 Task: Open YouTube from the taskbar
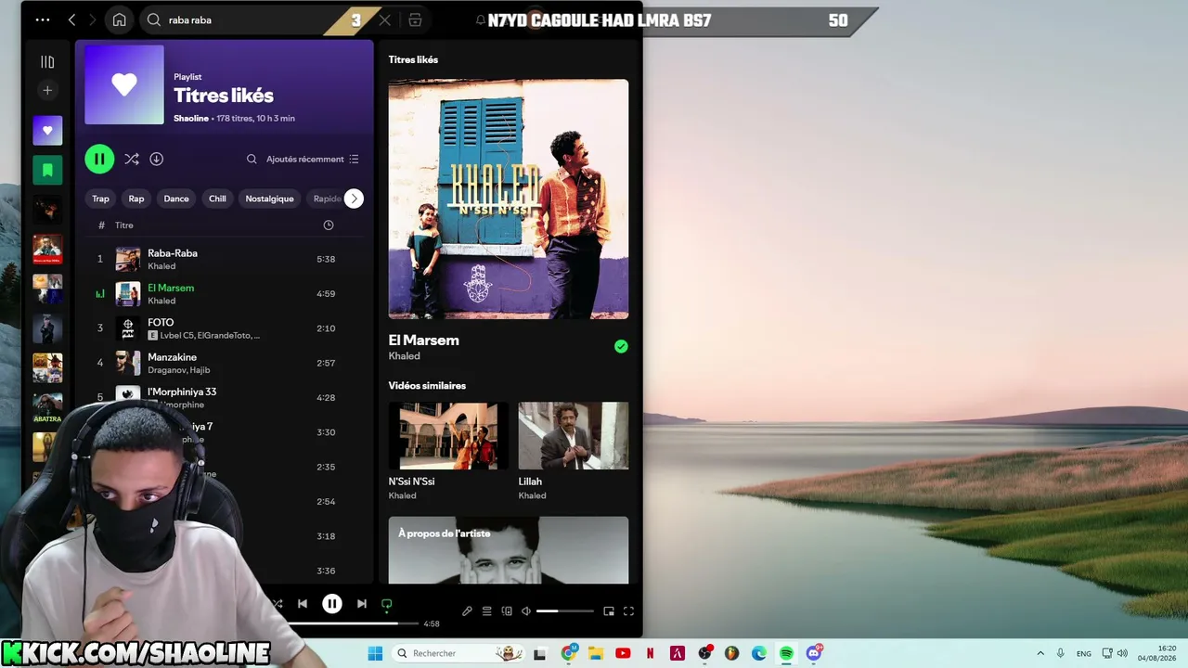(623, 653)
